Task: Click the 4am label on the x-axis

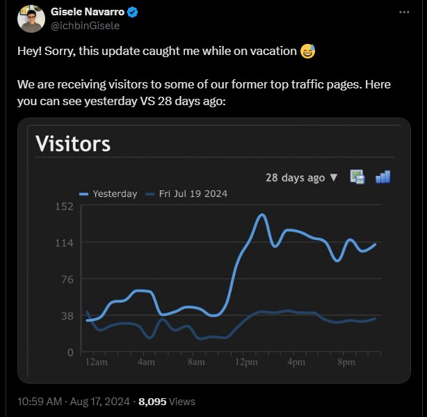Action: [146, 363]
